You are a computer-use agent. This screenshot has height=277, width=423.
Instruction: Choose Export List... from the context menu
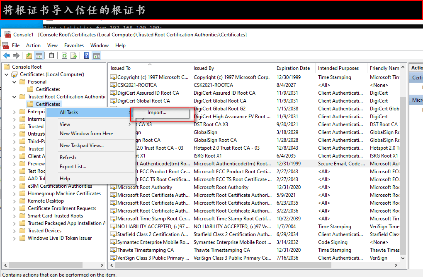(73, 167)
